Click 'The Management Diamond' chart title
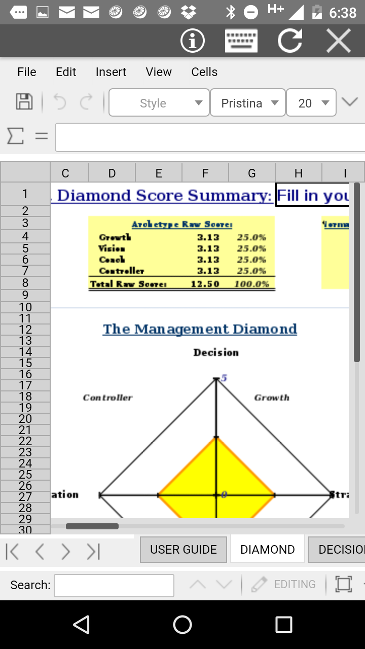Screen dimensions: 365x649 200,329
